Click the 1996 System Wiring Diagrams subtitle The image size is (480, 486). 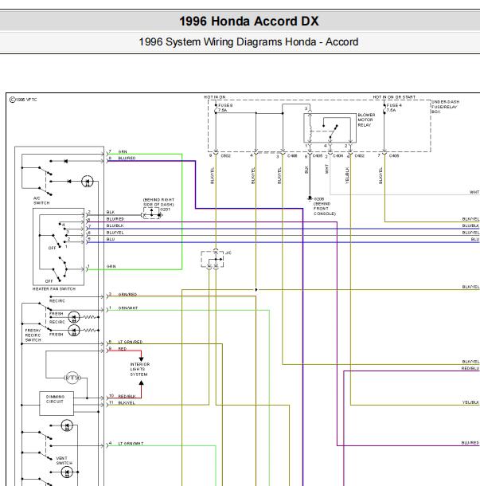click(x=248, y=41)
